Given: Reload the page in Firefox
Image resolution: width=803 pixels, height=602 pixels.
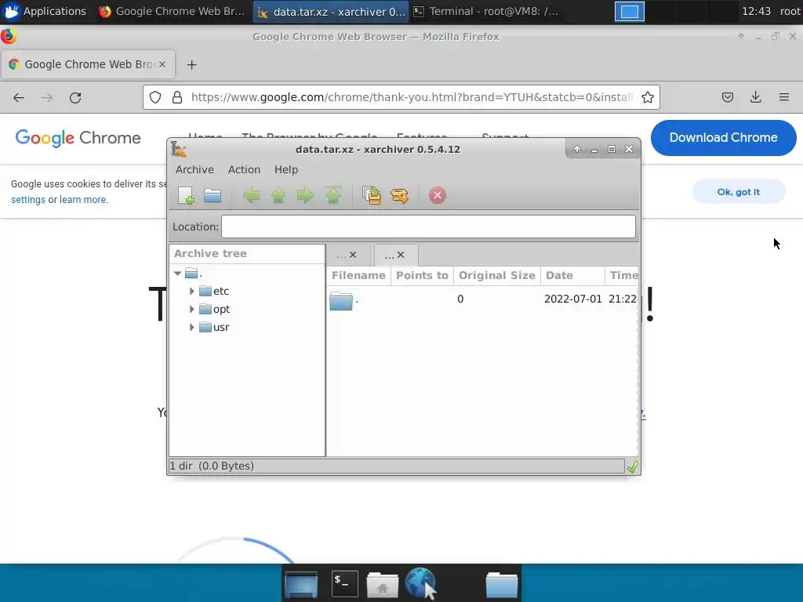Looking at the screenshot, I should click(75, 98).
